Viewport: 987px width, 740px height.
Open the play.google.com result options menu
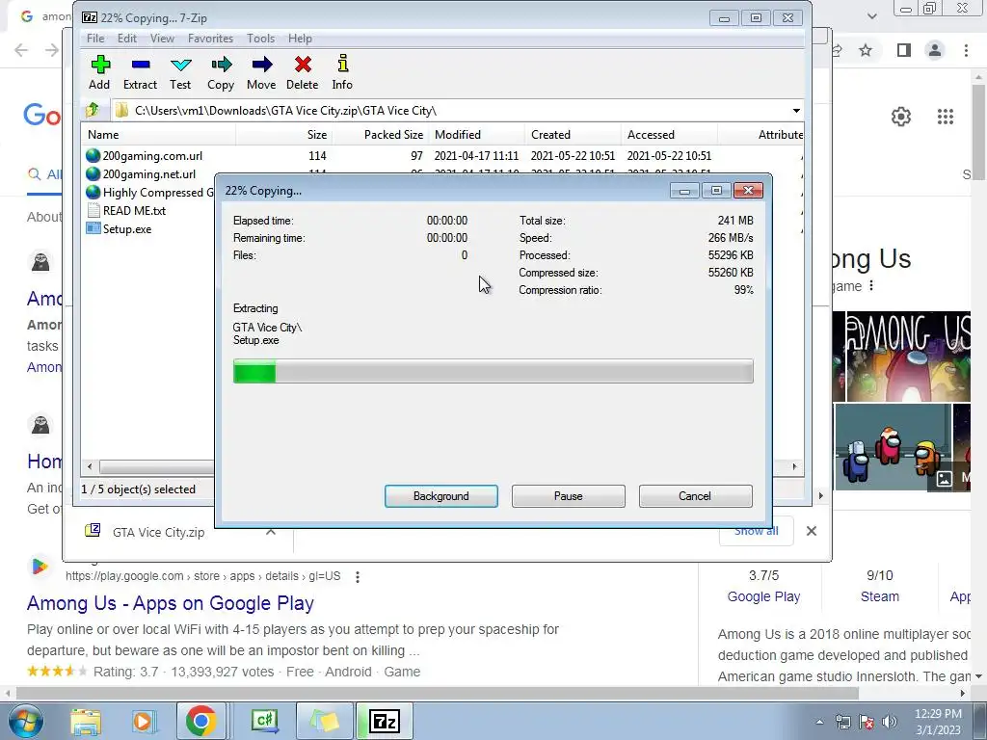coord(358,576)
